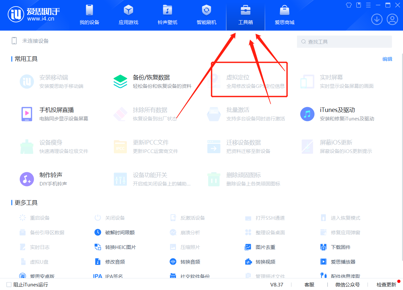The height and width of the screenshot is (290, 403).
Task: Open 抹除所有数据 tool icon
Action: (120, 114)
